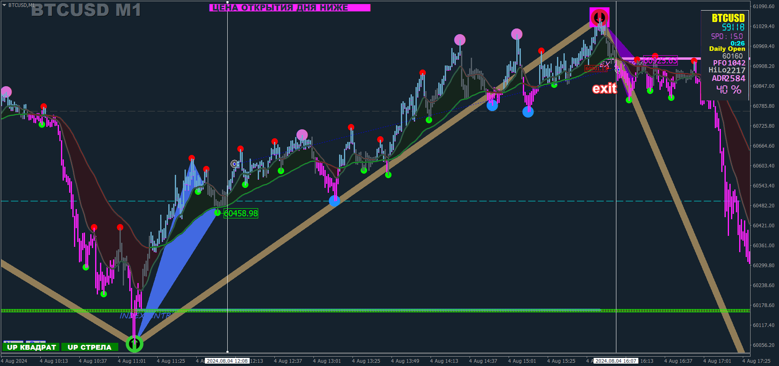The width and height of the screenshot is (779, 366).
Task: Click 60056.20 on the price axis
Action: [764, 345]
